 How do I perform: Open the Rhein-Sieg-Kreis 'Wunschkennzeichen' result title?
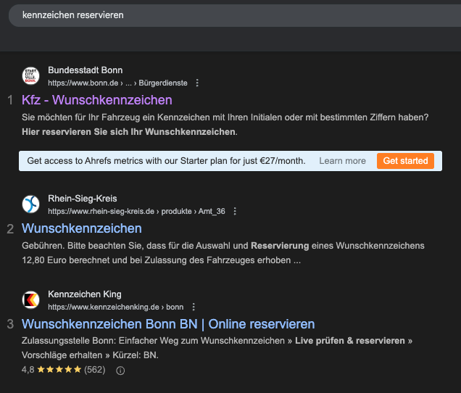82,228
